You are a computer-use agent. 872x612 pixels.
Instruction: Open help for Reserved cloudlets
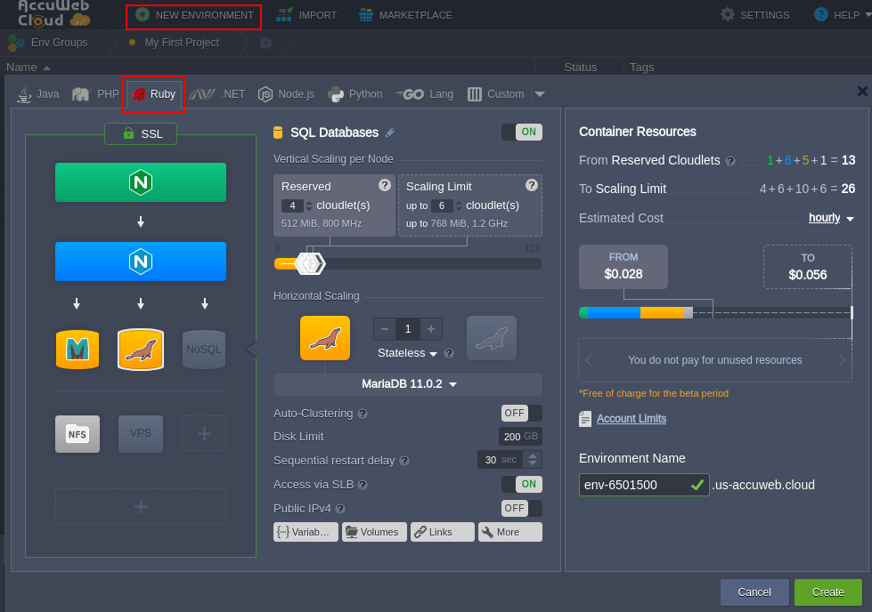pos(385,185)
